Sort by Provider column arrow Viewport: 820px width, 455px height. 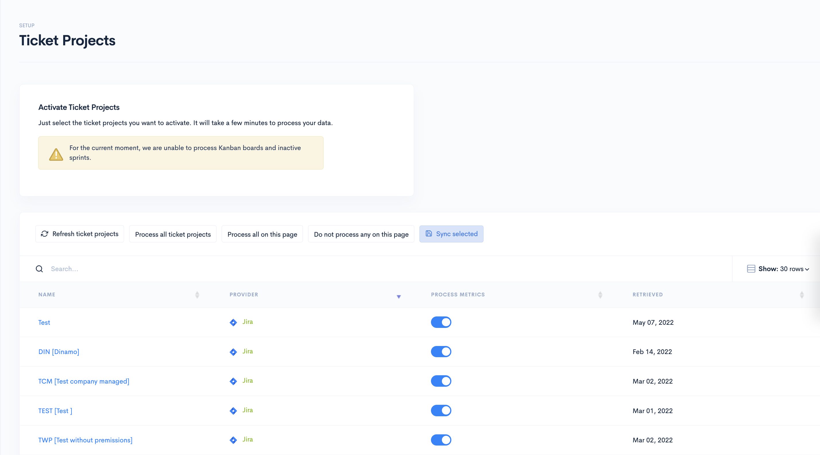[x=399, y=296]
